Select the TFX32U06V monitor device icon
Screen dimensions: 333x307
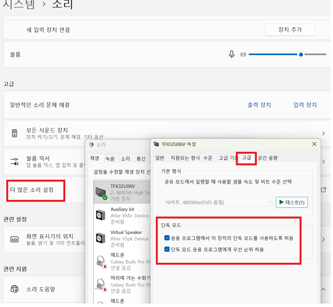click(101, 194)
